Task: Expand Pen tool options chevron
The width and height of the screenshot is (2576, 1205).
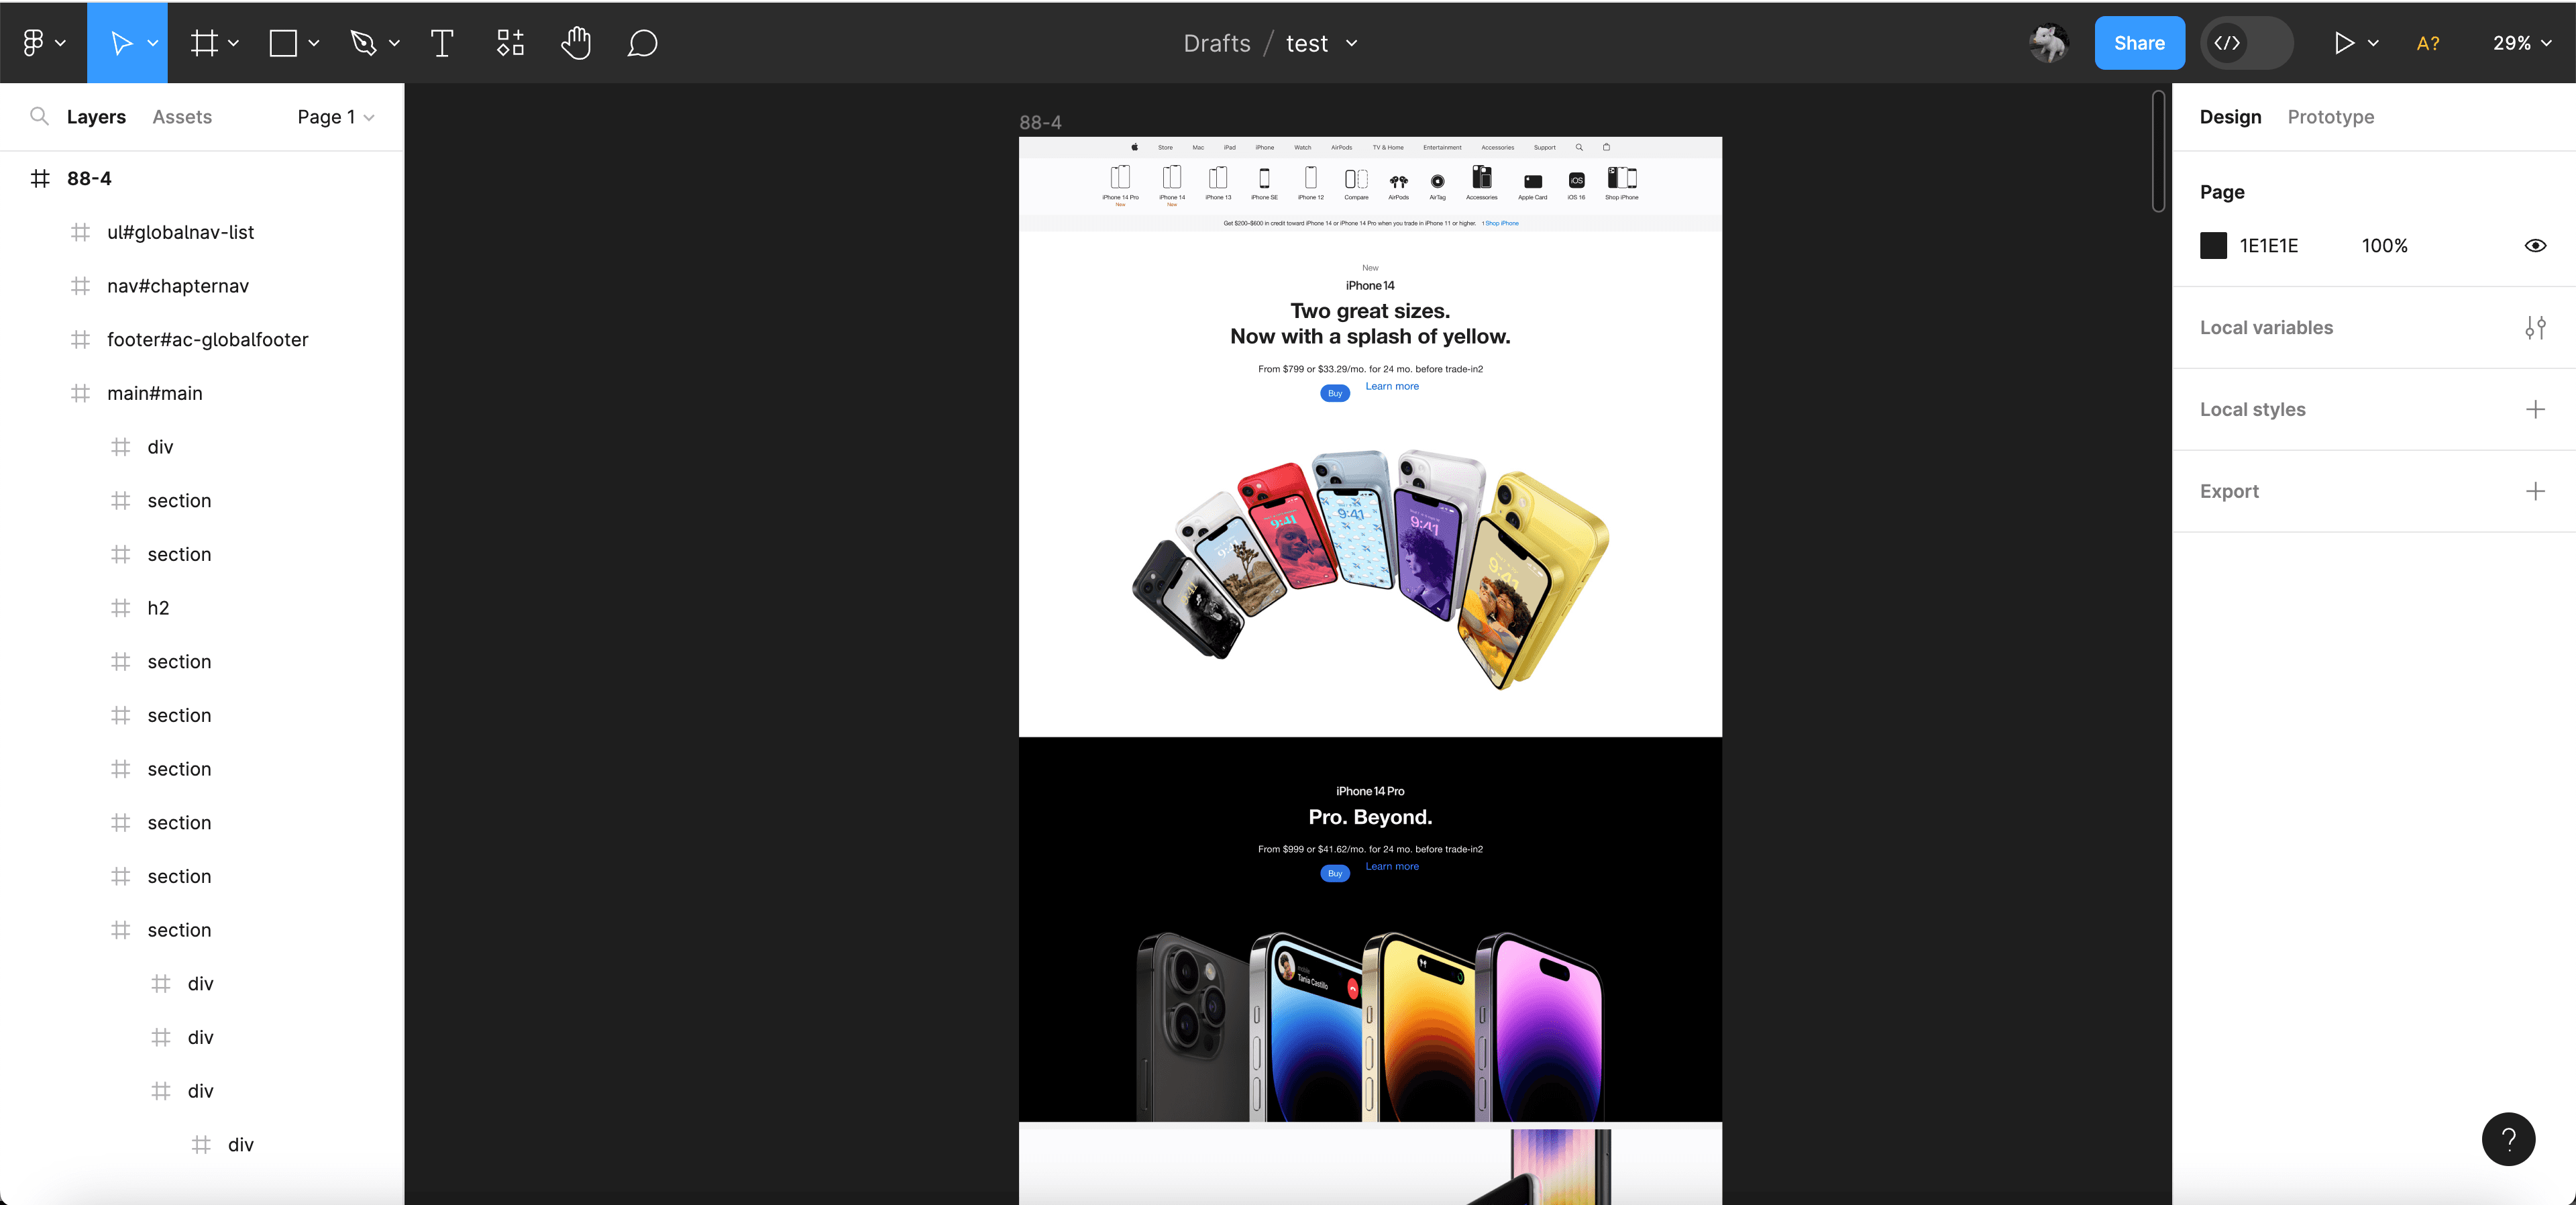Action: tap(394, 43)
